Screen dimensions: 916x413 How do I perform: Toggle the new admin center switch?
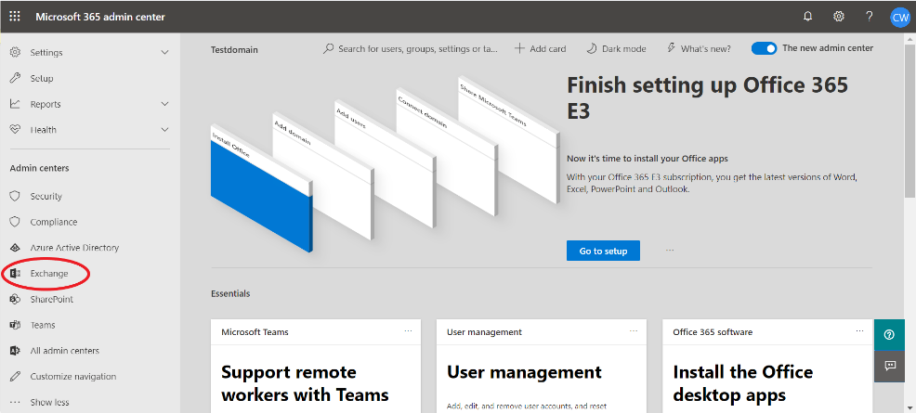[x=764, y=48]
